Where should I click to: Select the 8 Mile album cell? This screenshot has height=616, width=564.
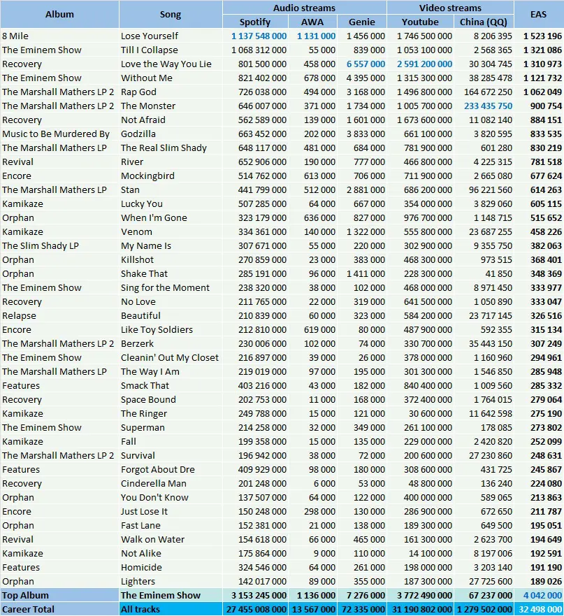59,36
